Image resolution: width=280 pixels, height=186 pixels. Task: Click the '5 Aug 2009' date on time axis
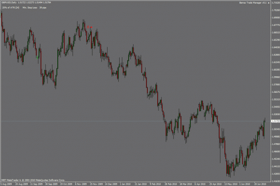coord(6,184)
